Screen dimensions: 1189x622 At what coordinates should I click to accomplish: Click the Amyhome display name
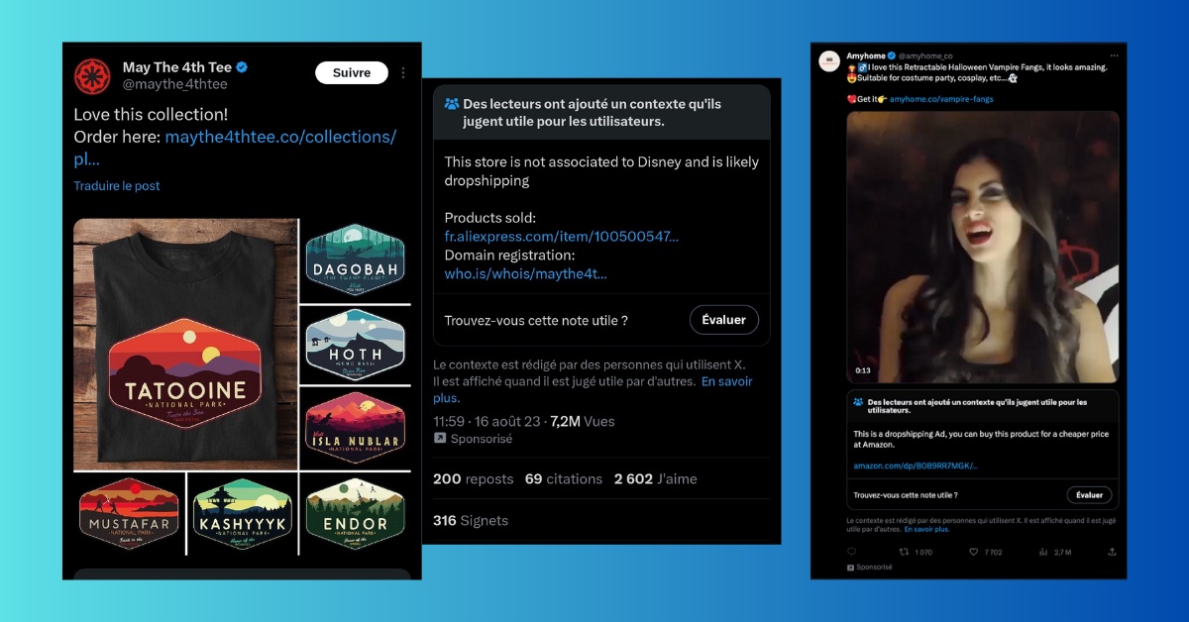pyautogui.click(x=866, y=56)
